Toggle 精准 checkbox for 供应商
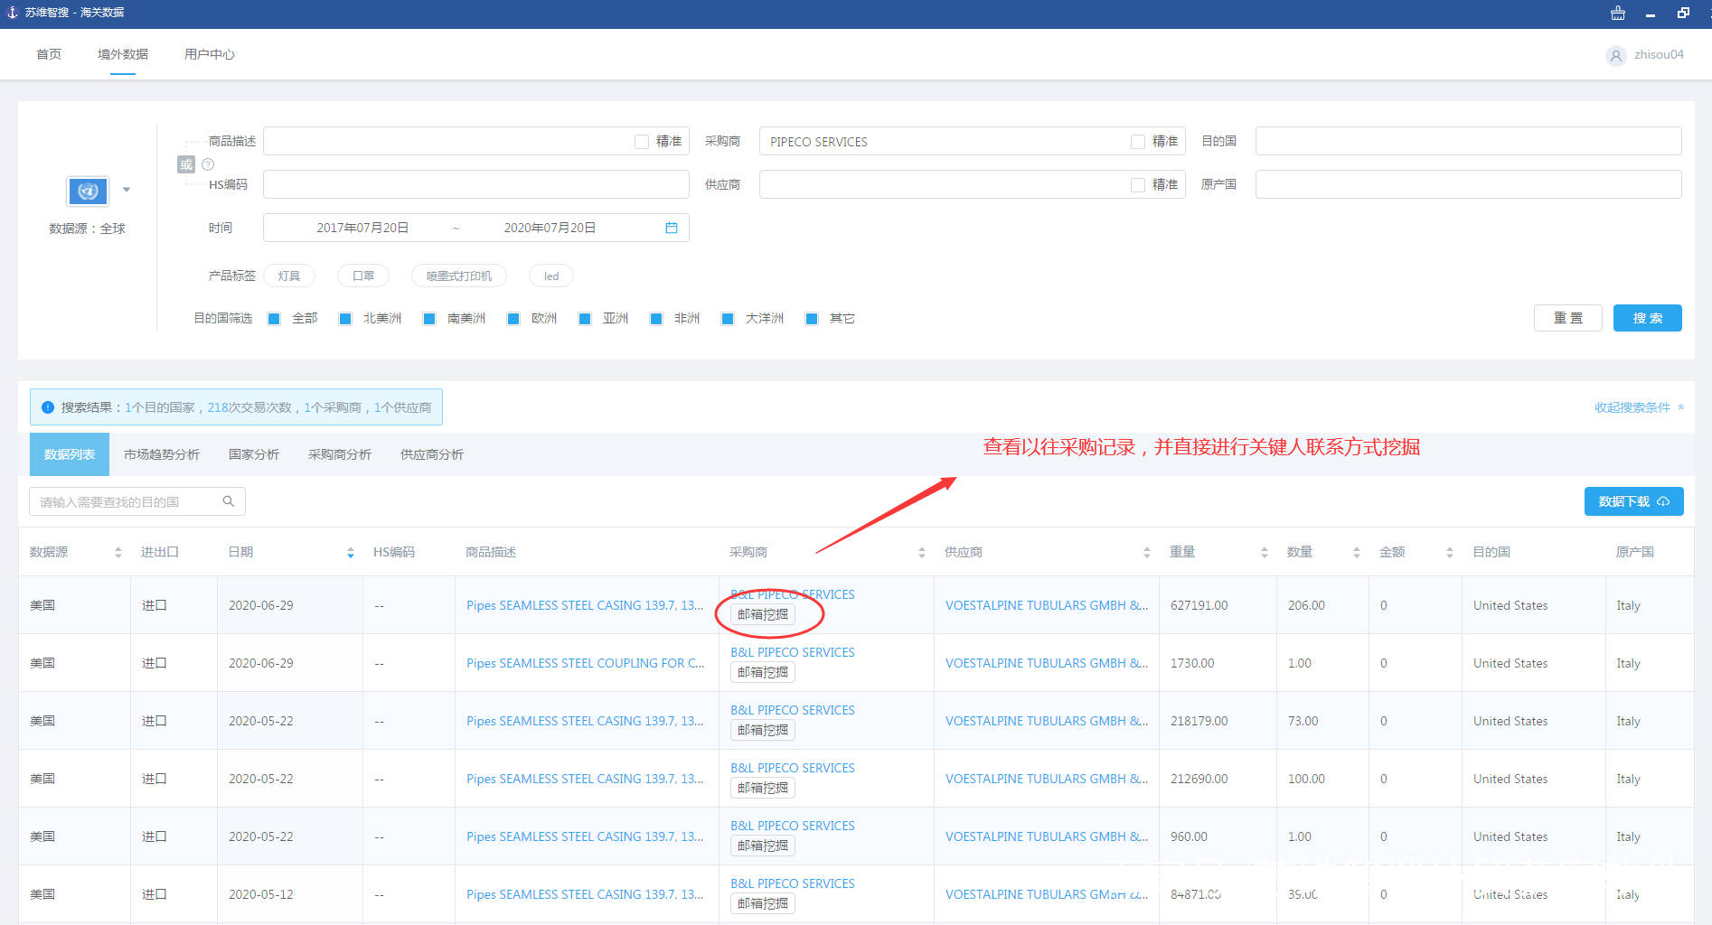The height and width of the screenshot is (925, 1712). pos(1138,185)
